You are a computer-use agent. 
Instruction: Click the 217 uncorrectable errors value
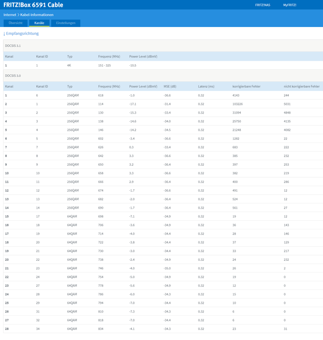(x=286, y=251)
